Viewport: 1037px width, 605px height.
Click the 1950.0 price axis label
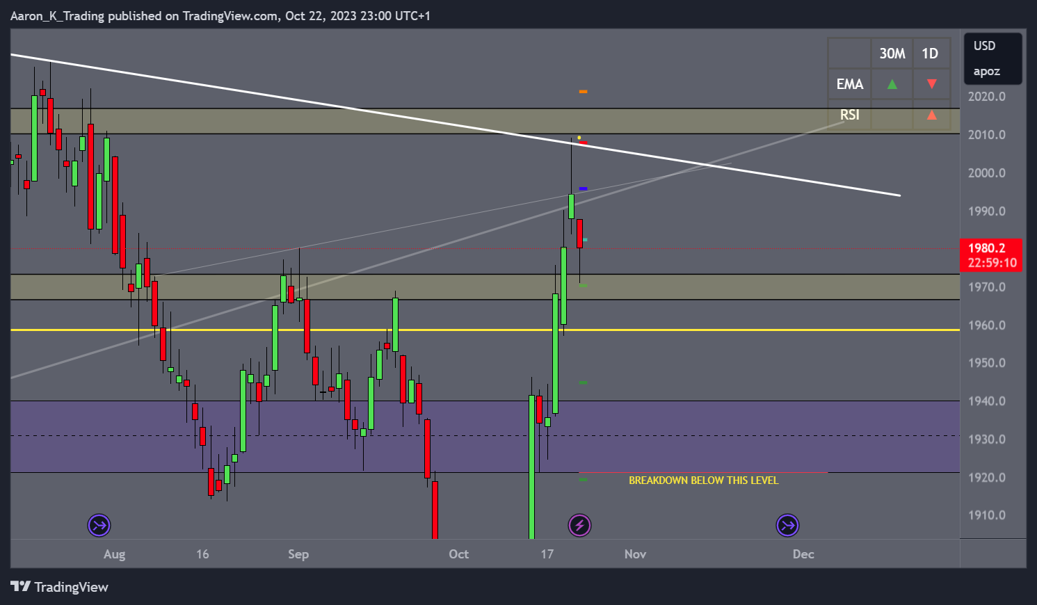point(986,363)
